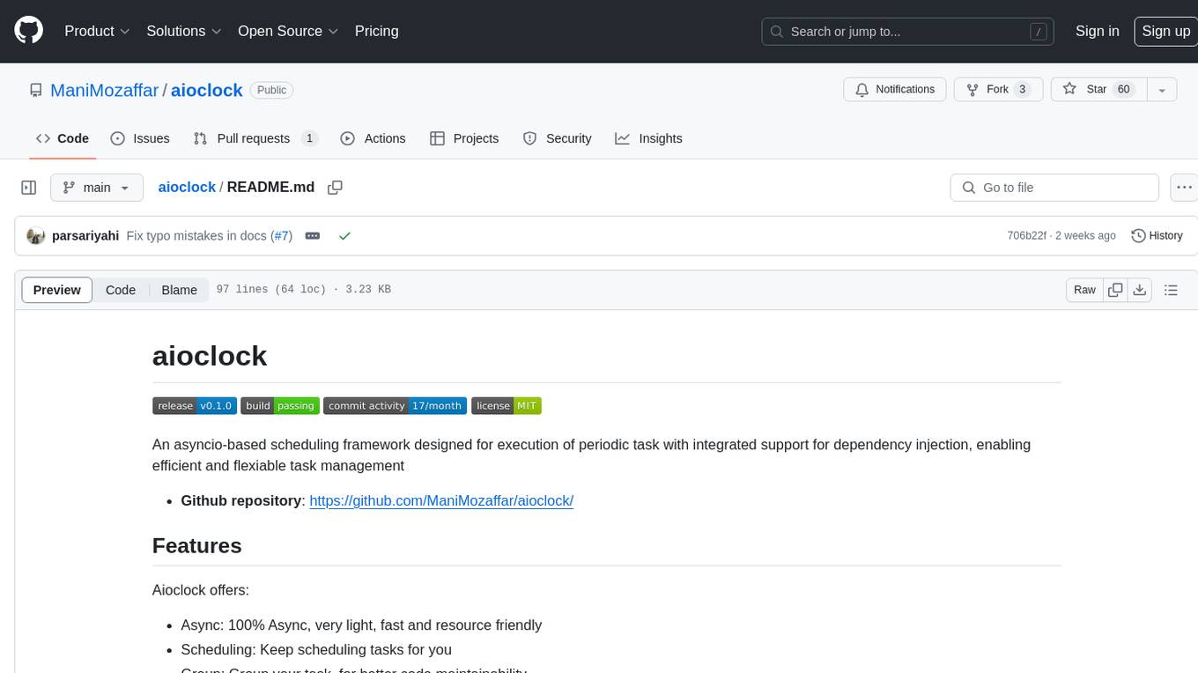Select the Code view
The width and height of the screenshot is (1198, 673).
pyautogui.click(x=121, y=290)
